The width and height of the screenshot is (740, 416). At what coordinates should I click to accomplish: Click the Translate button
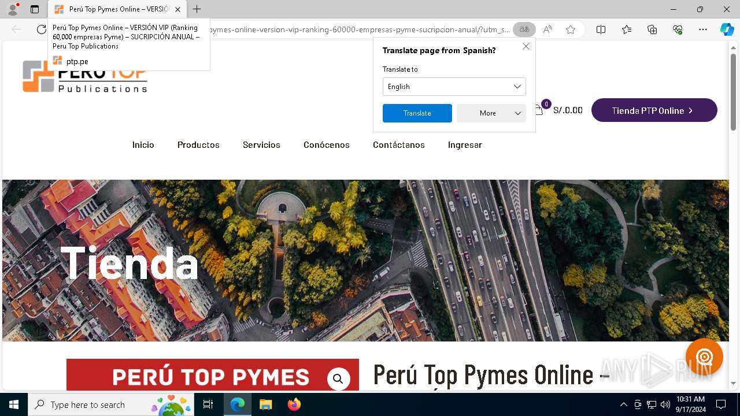[417, 113]
